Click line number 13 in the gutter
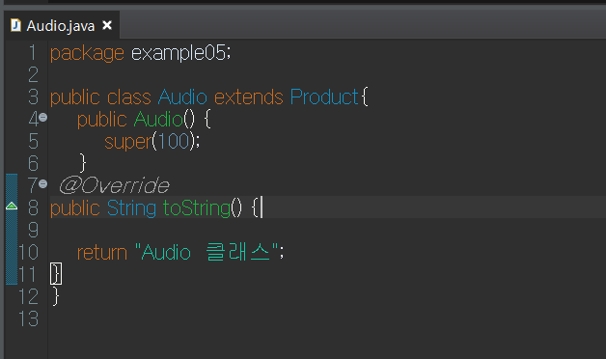The image size is (606, 359). click(x=29, y=319)
